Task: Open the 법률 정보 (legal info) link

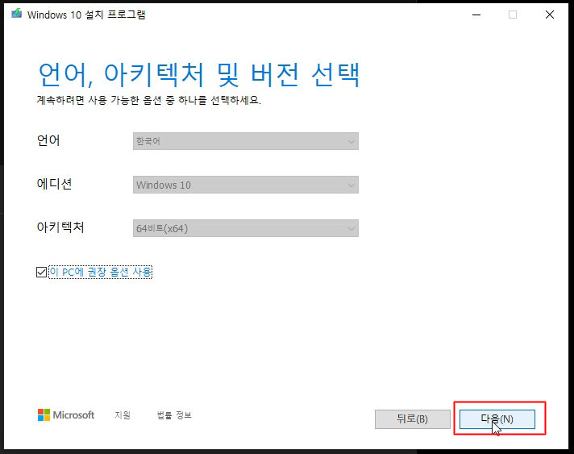Action: pyautogui.click(x=174, y=414)
